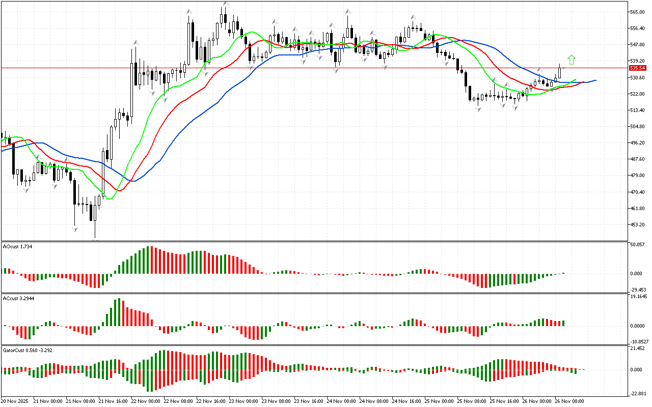Select the AOcust 1.734 indicator label

tap(18, 246)
